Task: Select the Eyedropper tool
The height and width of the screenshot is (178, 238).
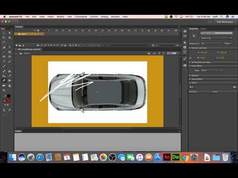Action: tap(9, 76)
